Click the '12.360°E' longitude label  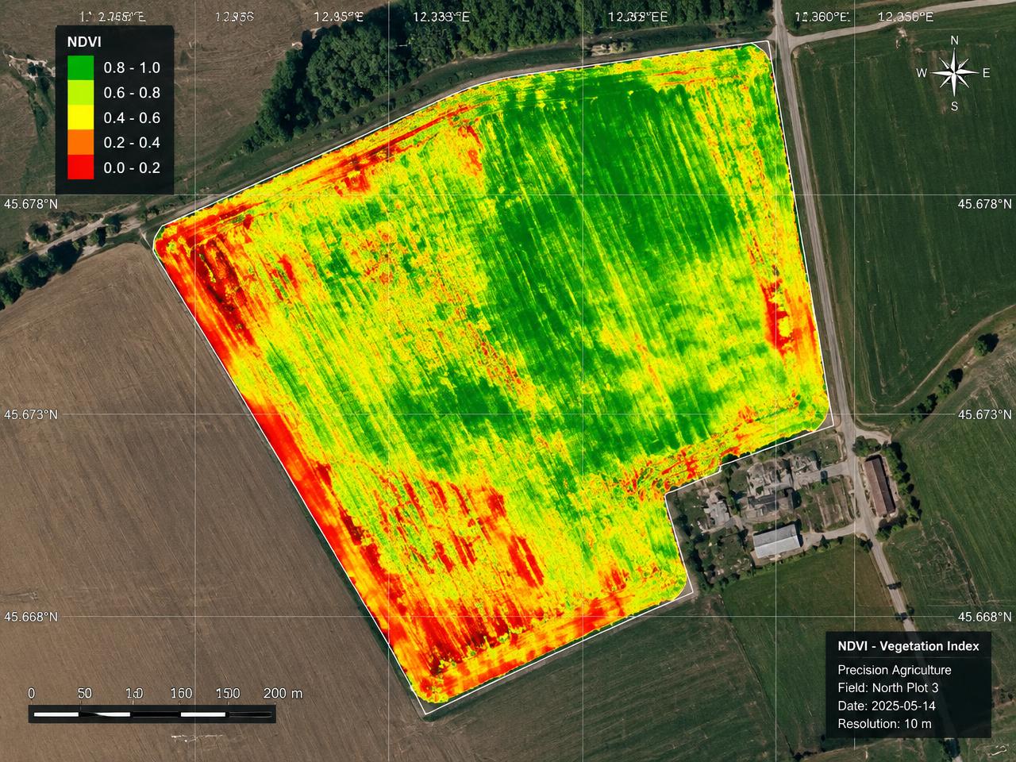(x=822, y=16)
